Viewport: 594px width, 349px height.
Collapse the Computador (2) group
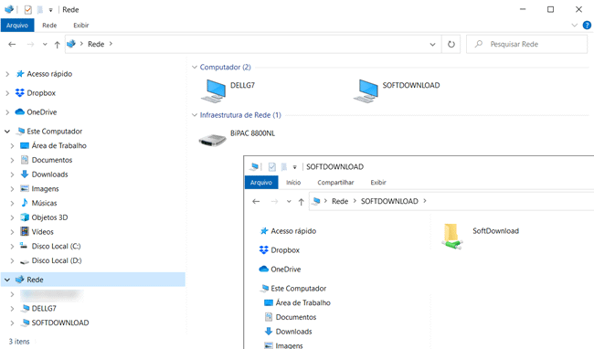195,67
